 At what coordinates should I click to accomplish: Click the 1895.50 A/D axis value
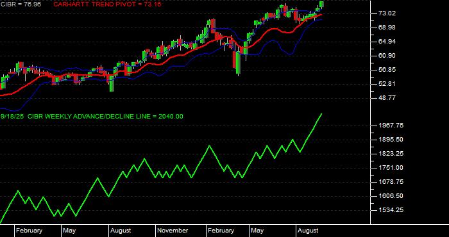pos(391,140)
